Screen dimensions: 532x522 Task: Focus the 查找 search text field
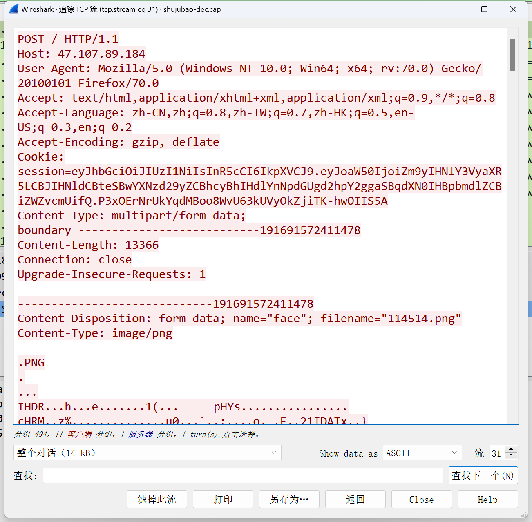pyautogui.click(x=243, y=475)
